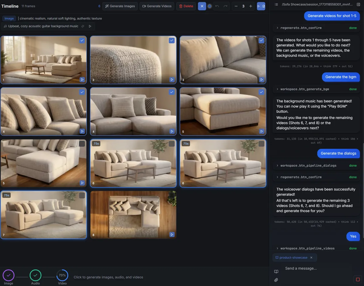Viewport: 364px width, 286px height.
Task: Click the red Delete button
Action: (186, 6)
